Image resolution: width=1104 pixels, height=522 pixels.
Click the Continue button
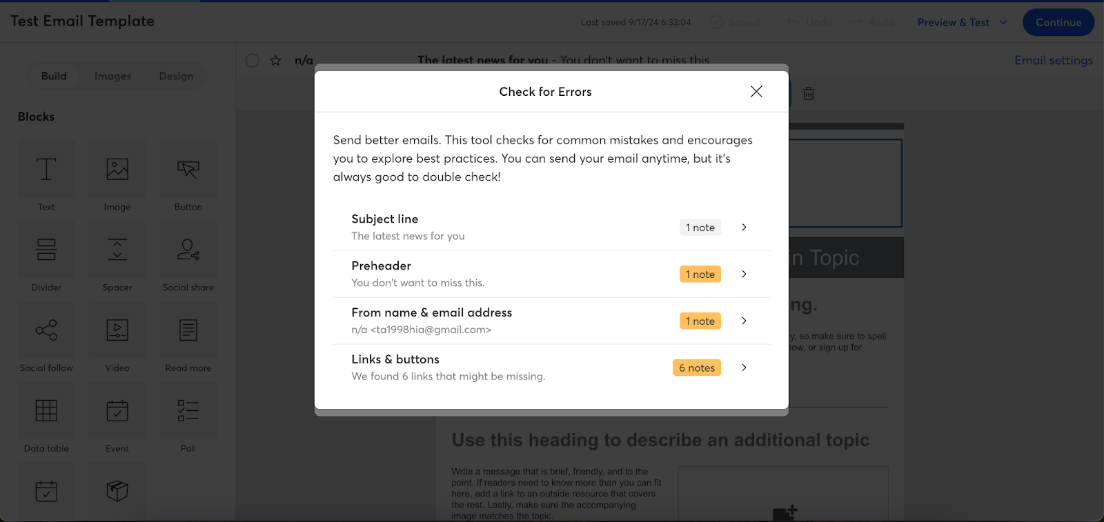1058,22
